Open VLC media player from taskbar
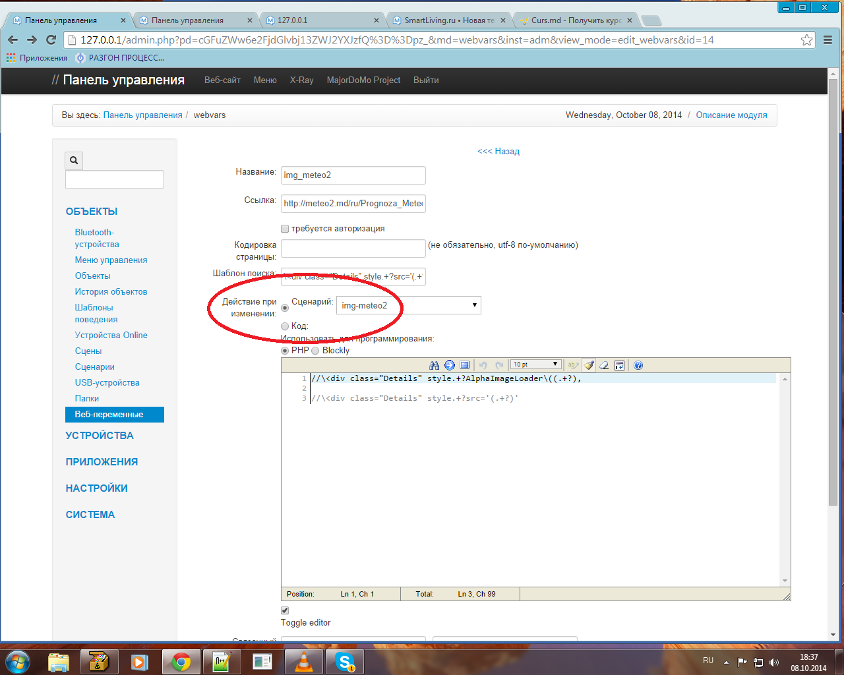The image size is (844, 675). (303, 661)
